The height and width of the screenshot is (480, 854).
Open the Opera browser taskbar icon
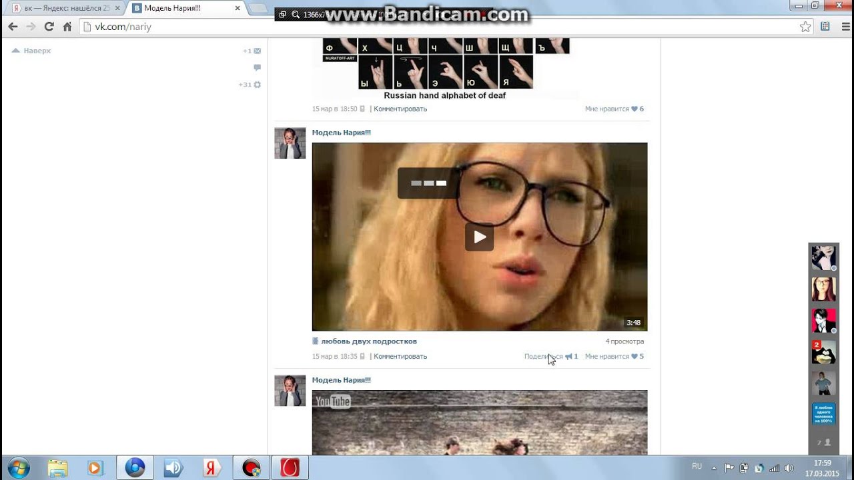pos(290,467)
